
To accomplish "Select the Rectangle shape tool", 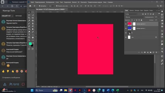I will 29,37.
